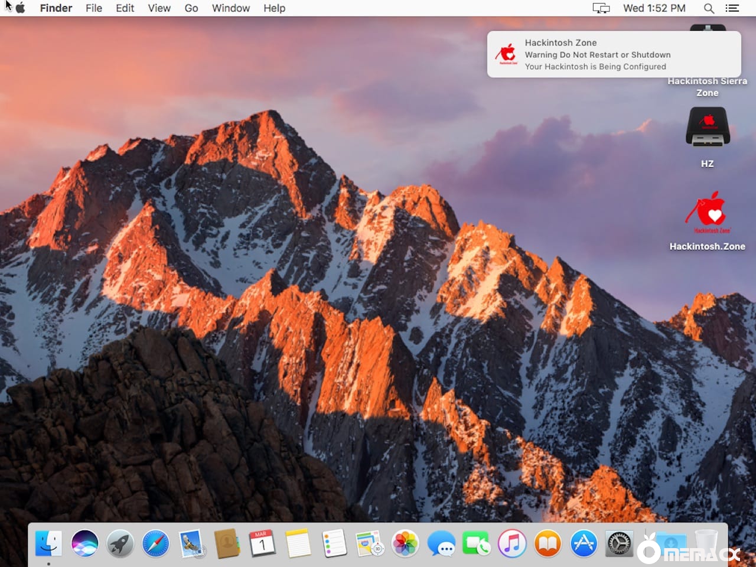Click the Spotlight search magnifier
Screen dimensions: 756x567
[709, 8]
